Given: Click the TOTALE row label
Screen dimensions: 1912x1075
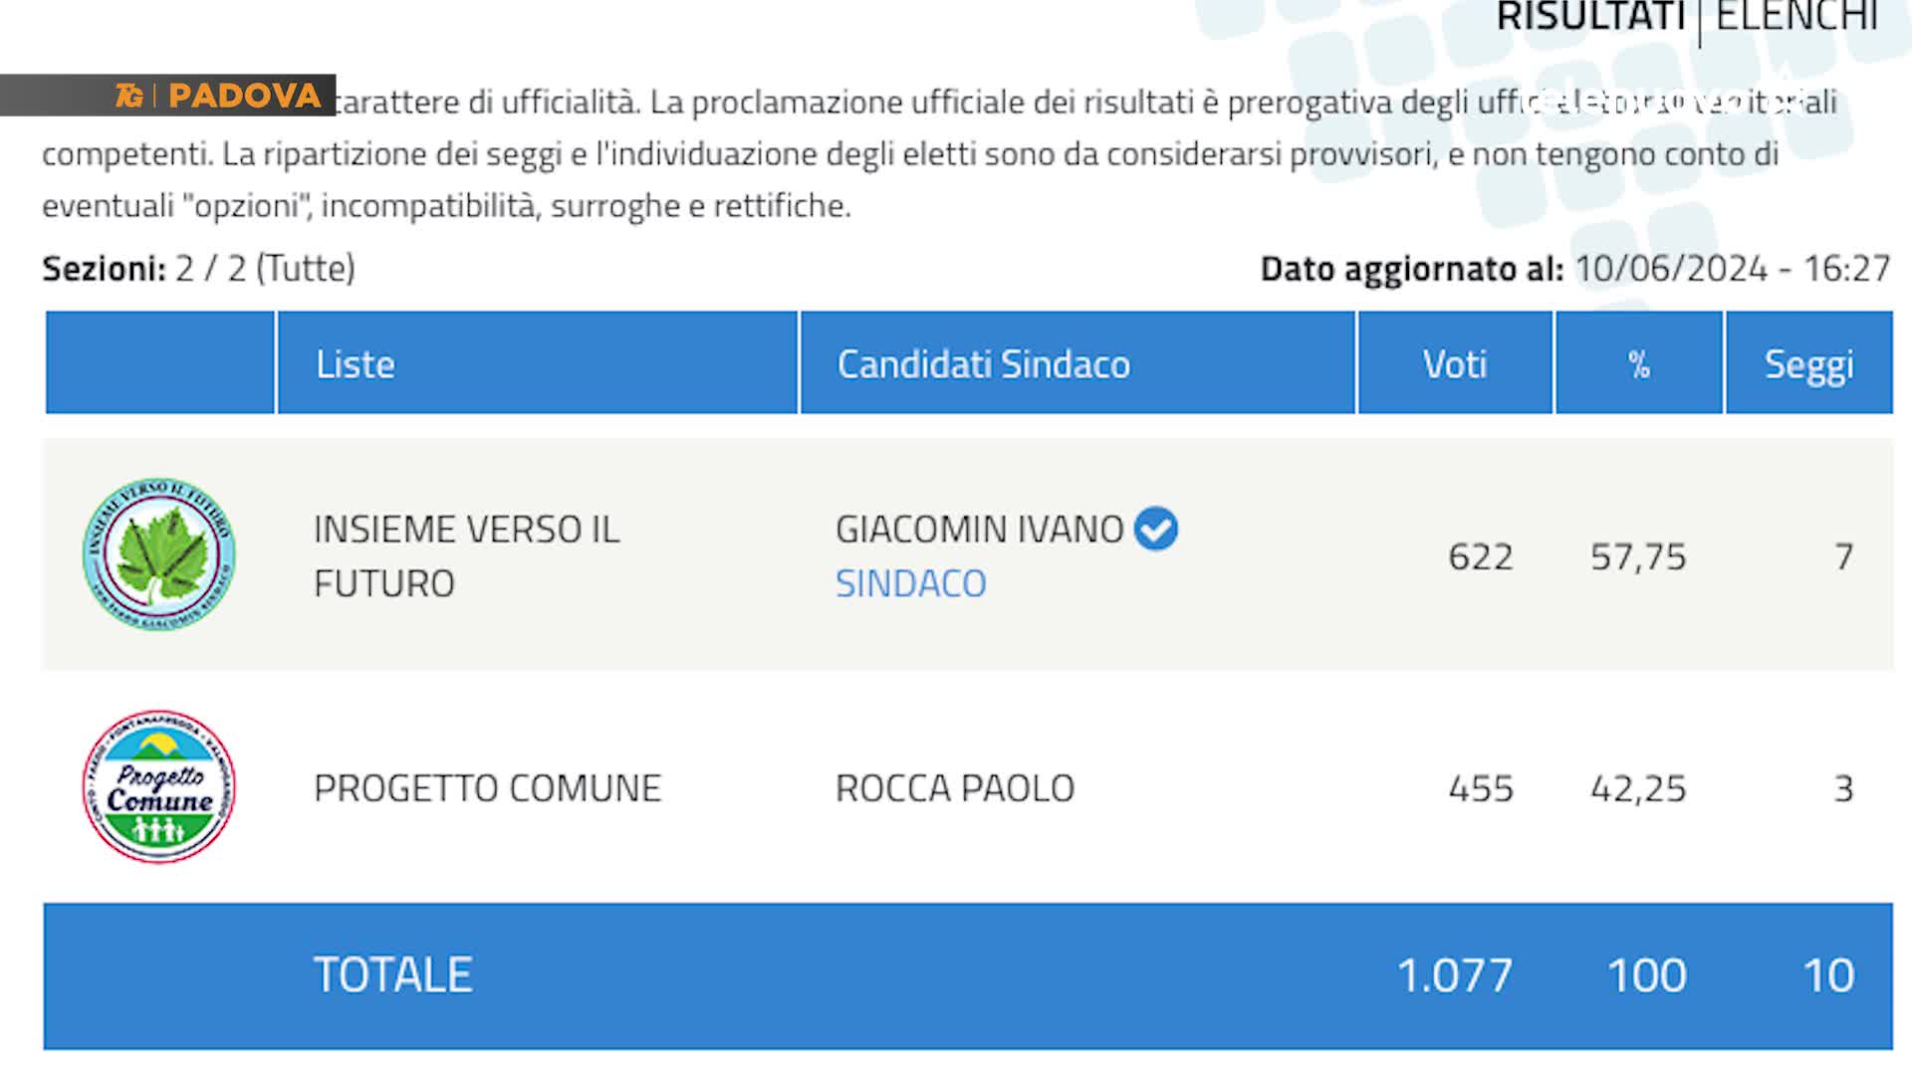Looking at the screenshot, I should pyautogui.click(x=393, y=974).
